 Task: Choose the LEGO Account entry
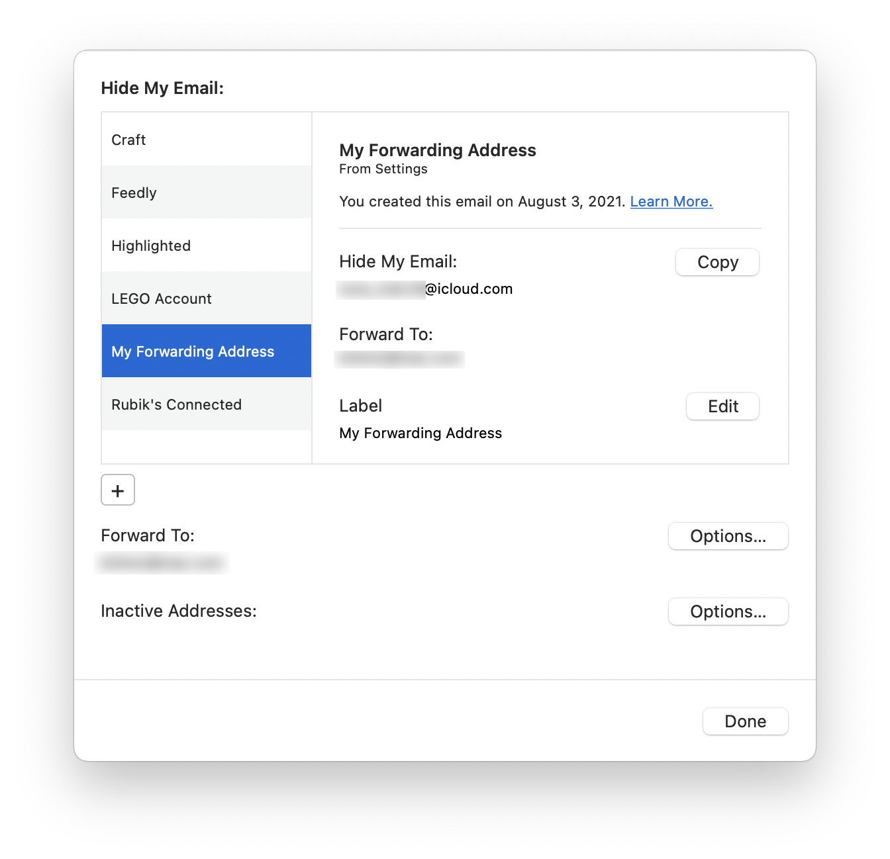click(x=207, y=298)
